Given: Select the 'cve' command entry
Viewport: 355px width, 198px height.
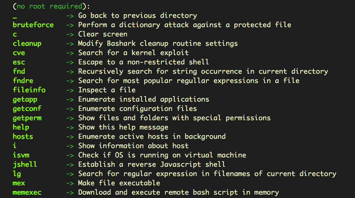Looking at the screenshot, I should [x=19, y=53].
